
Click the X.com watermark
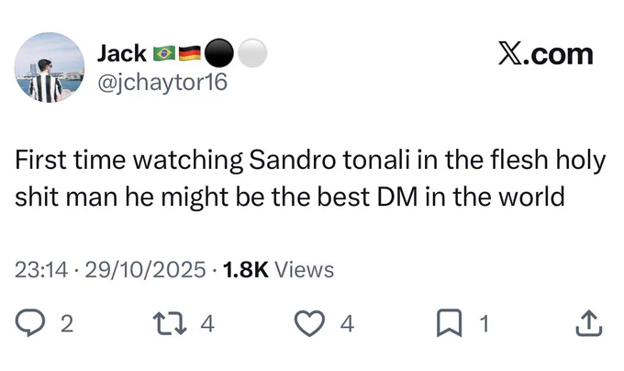tap(546, 54)
